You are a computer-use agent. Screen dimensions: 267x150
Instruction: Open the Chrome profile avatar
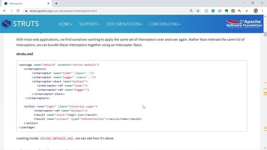[x=256, y=11]
